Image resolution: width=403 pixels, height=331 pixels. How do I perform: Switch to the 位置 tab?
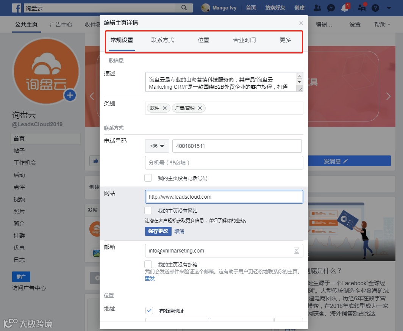tap(203, 40)
